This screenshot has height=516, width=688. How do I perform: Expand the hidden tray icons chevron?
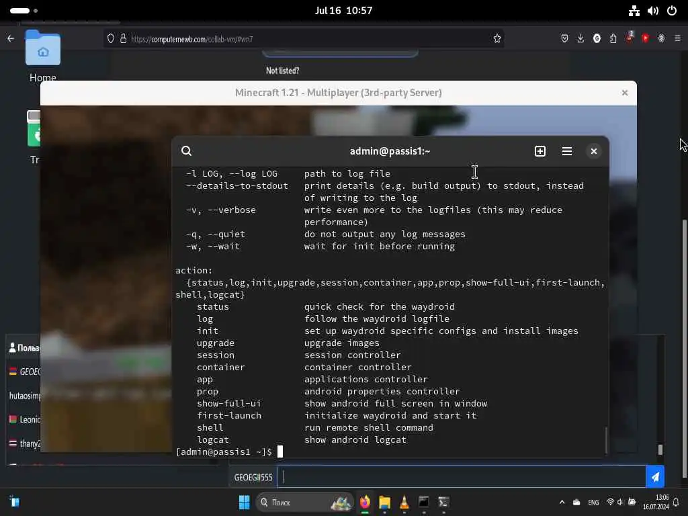(x=562, y=502)
